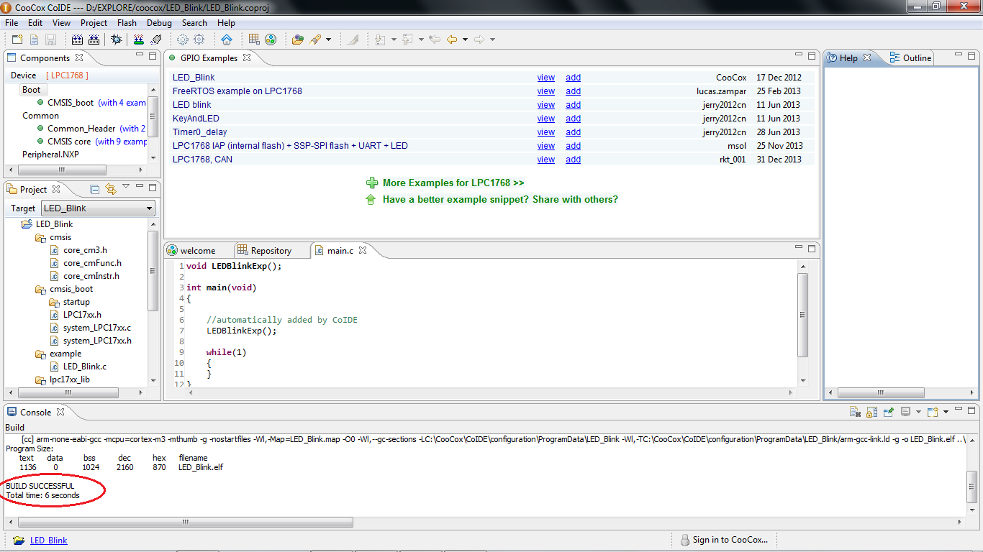Click CMSIS_boot component in Components panel
The height and width of the screenshot is (552, 983).
[x=71, y=103]
